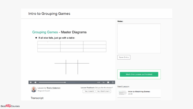Click the Magoosh Expert label
Viewport: 193px width, 109px height.
click(x=44, y=91)
